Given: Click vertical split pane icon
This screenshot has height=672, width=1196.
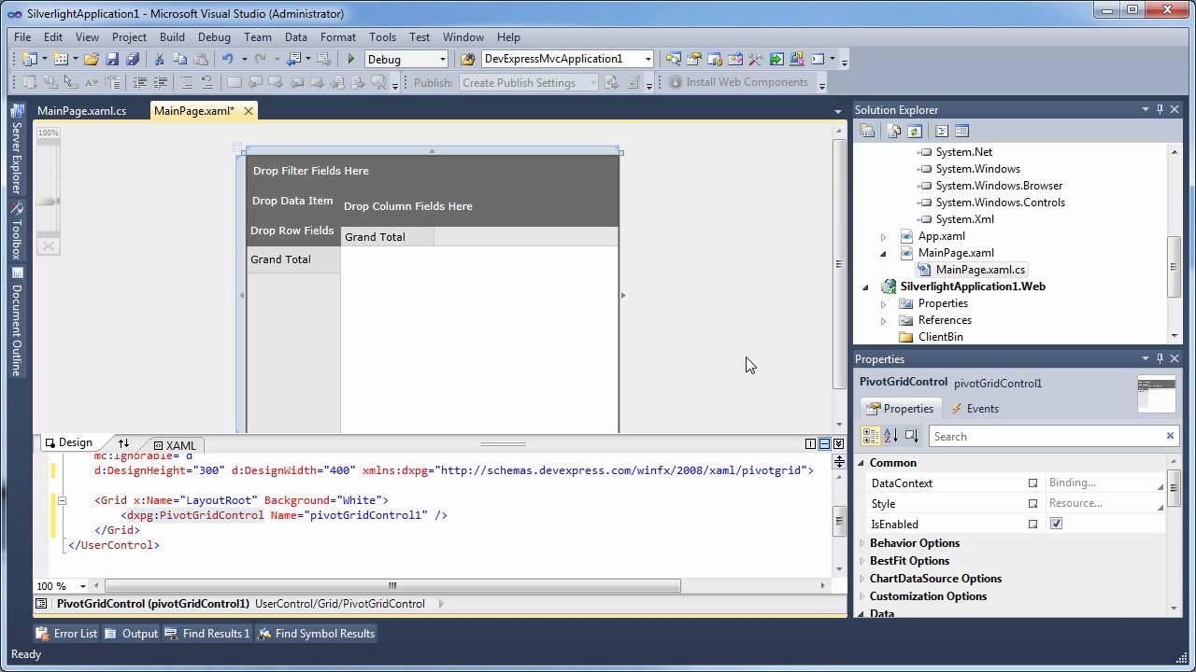Looking at the screenshot, I should (x=811, y=444).
